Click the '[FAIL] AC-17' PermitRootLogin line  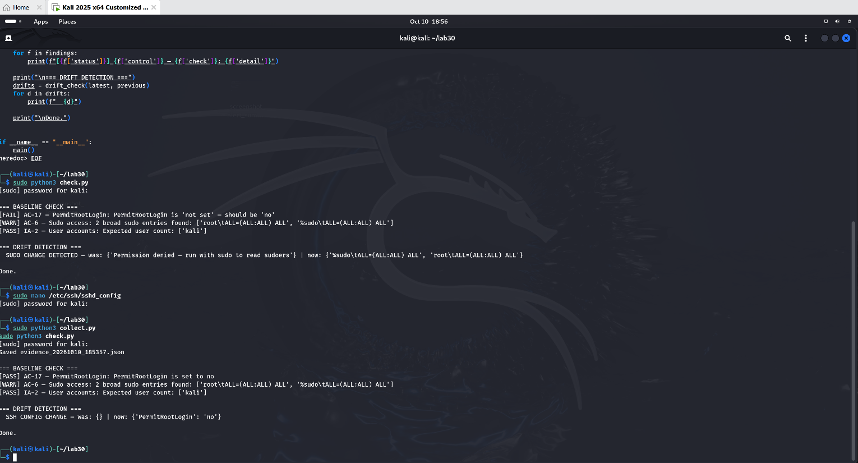click(137, 215)
